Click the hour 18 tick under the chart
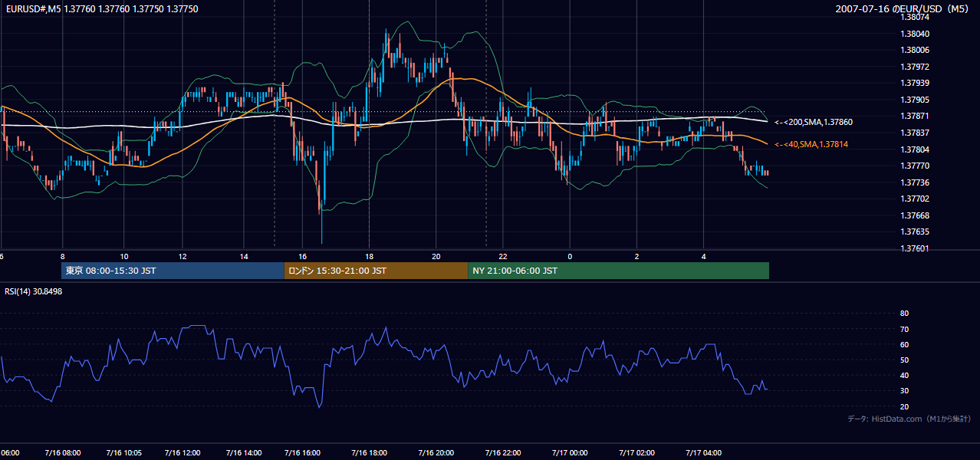Screen dimensions: 980x460 (369, 256)
